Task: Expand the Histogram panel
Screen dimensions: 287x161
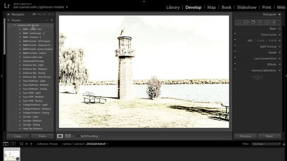Action: pos(279,14)
